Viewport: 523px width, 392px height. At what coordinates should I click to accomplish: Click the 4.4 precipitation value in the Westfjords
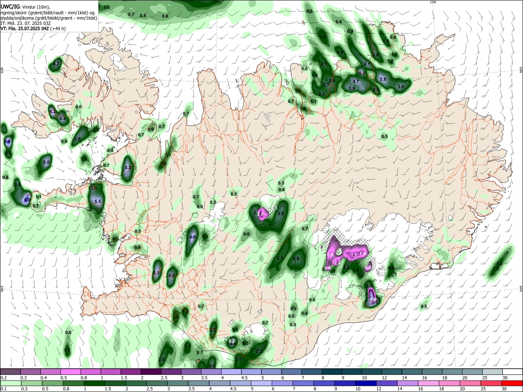[63, 118]
